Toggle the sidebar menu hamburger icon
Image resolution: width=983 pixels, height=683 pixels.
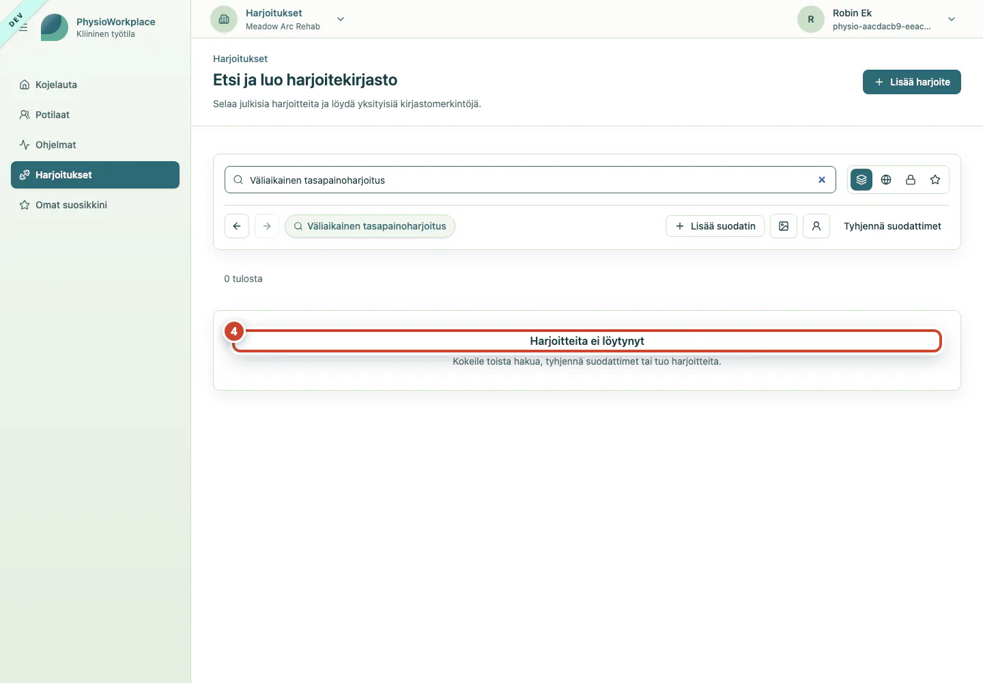23,27
